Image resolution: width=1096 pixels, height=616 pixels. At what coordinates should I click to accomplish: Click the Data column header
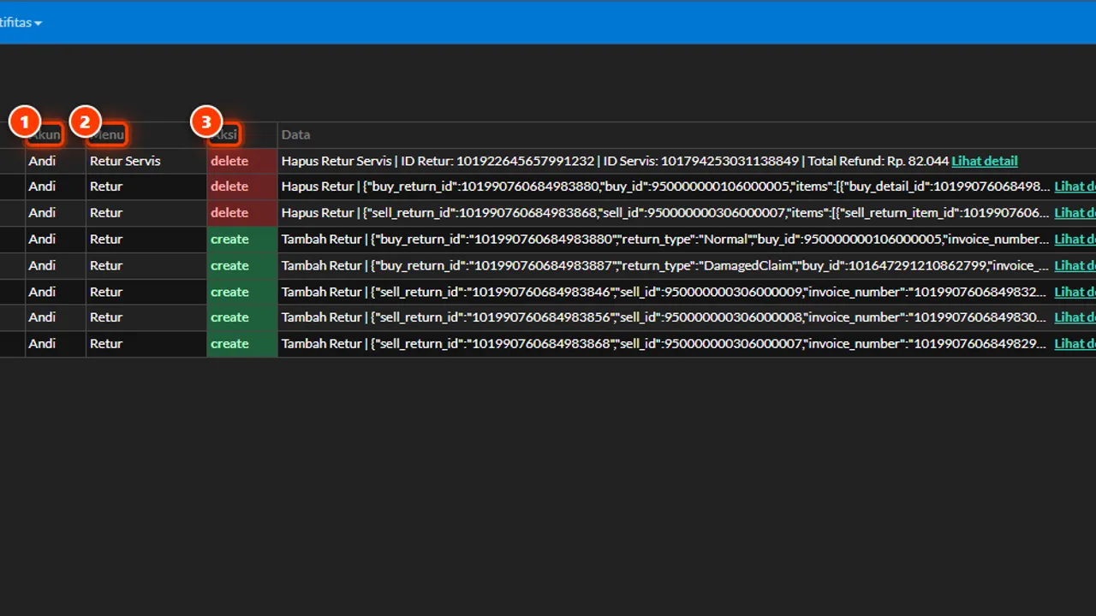click(x=296, y=134)
